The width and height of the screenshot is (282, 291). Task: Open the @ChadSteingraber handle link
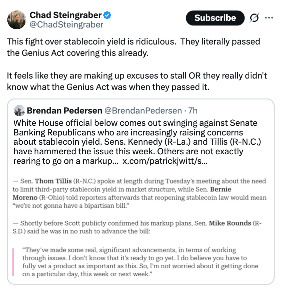pyautogui.click(x=67, y=24)
